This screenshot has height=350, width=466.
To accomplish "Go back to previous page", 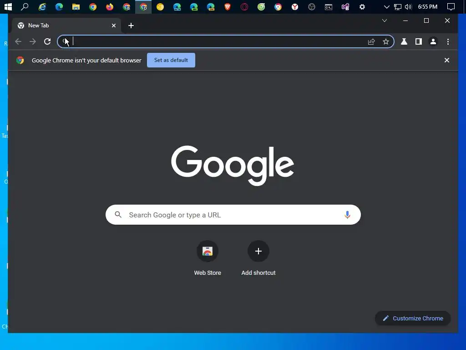I will [x=18, y=41].
